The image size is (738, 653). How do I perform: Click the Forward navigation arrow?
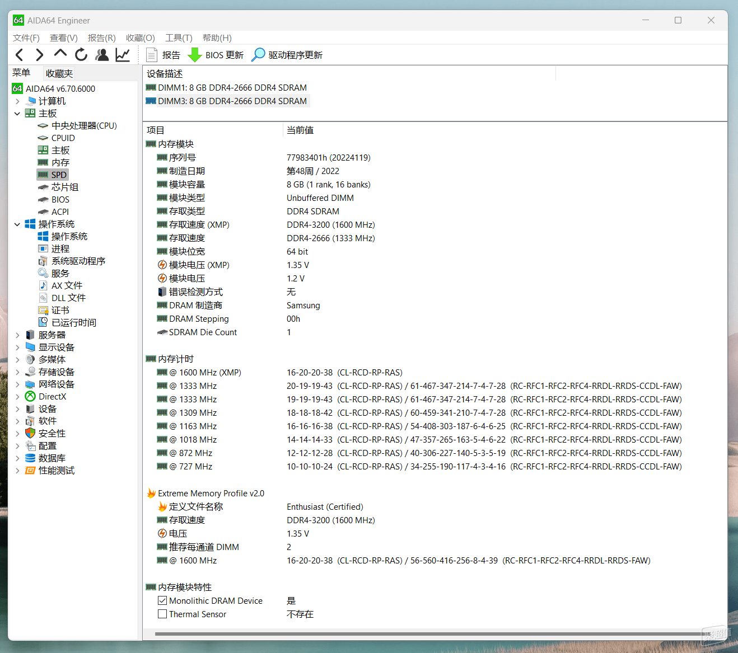tap(40, 55)
